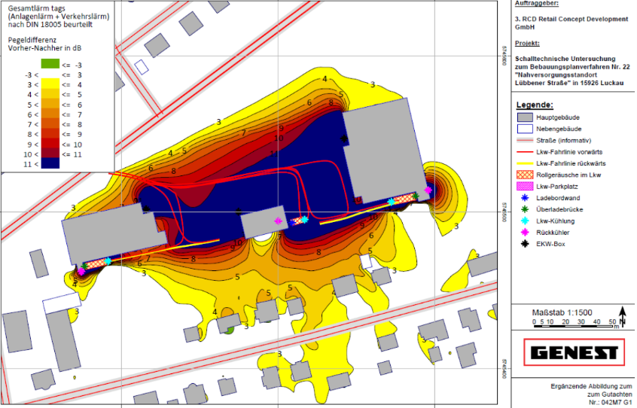
Task: Click the magenta Rückkühler star in legend
Action: 523,233
